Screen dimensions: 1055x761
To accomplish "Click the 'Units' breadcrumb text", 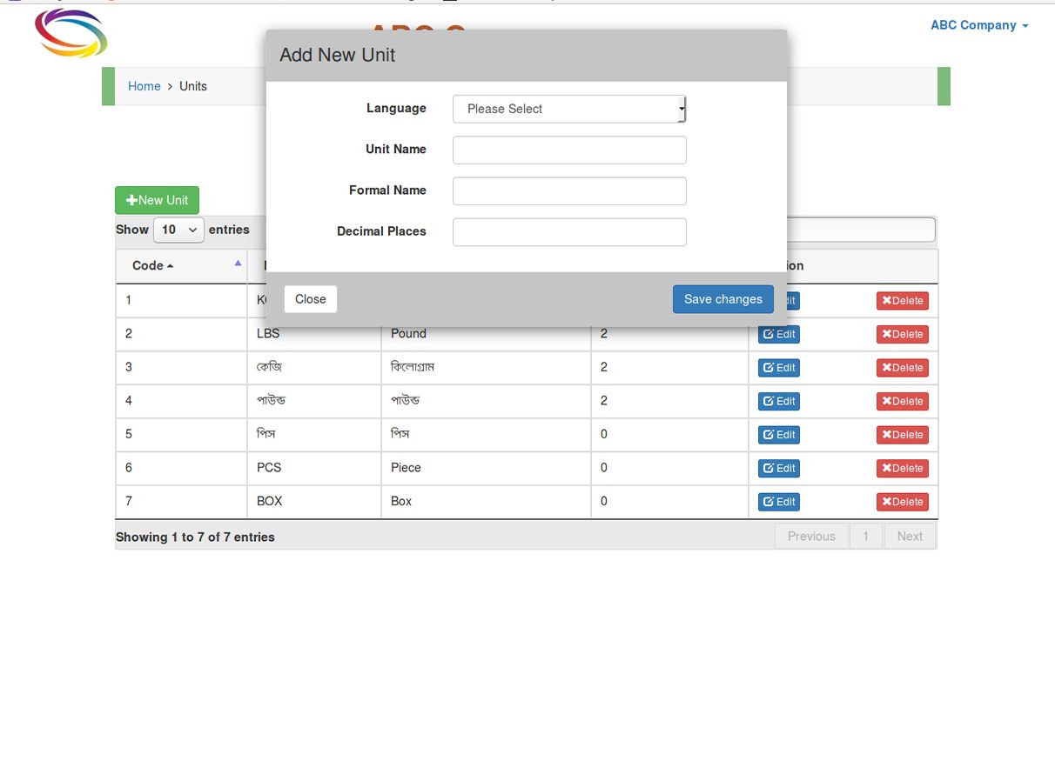I will [x=193, y=86].
